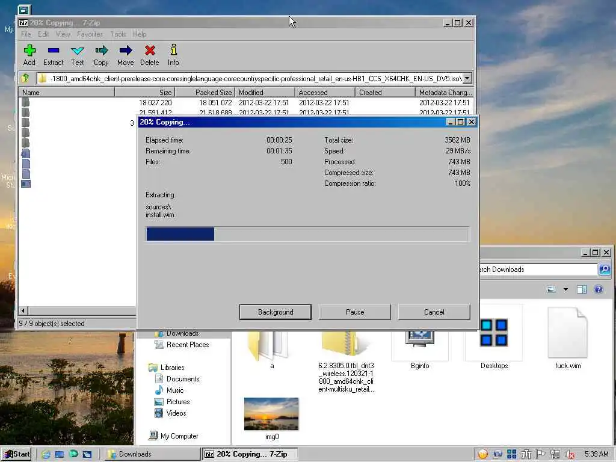Viewport: 616px width, 462px height.
Task: Open Pictures library in navigation pane
Action: click(172, 401)
